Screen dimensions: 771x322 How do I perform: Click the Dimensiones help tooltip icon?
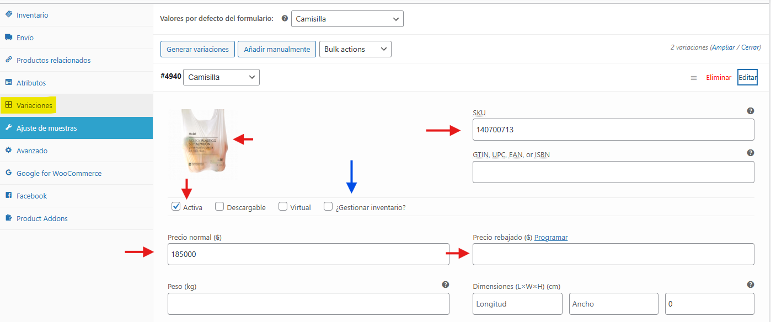750,285
